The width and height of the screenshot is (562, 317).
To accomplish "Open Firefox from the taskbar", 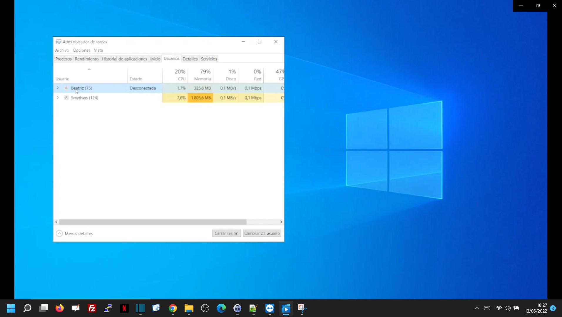I will coord(60,308).
